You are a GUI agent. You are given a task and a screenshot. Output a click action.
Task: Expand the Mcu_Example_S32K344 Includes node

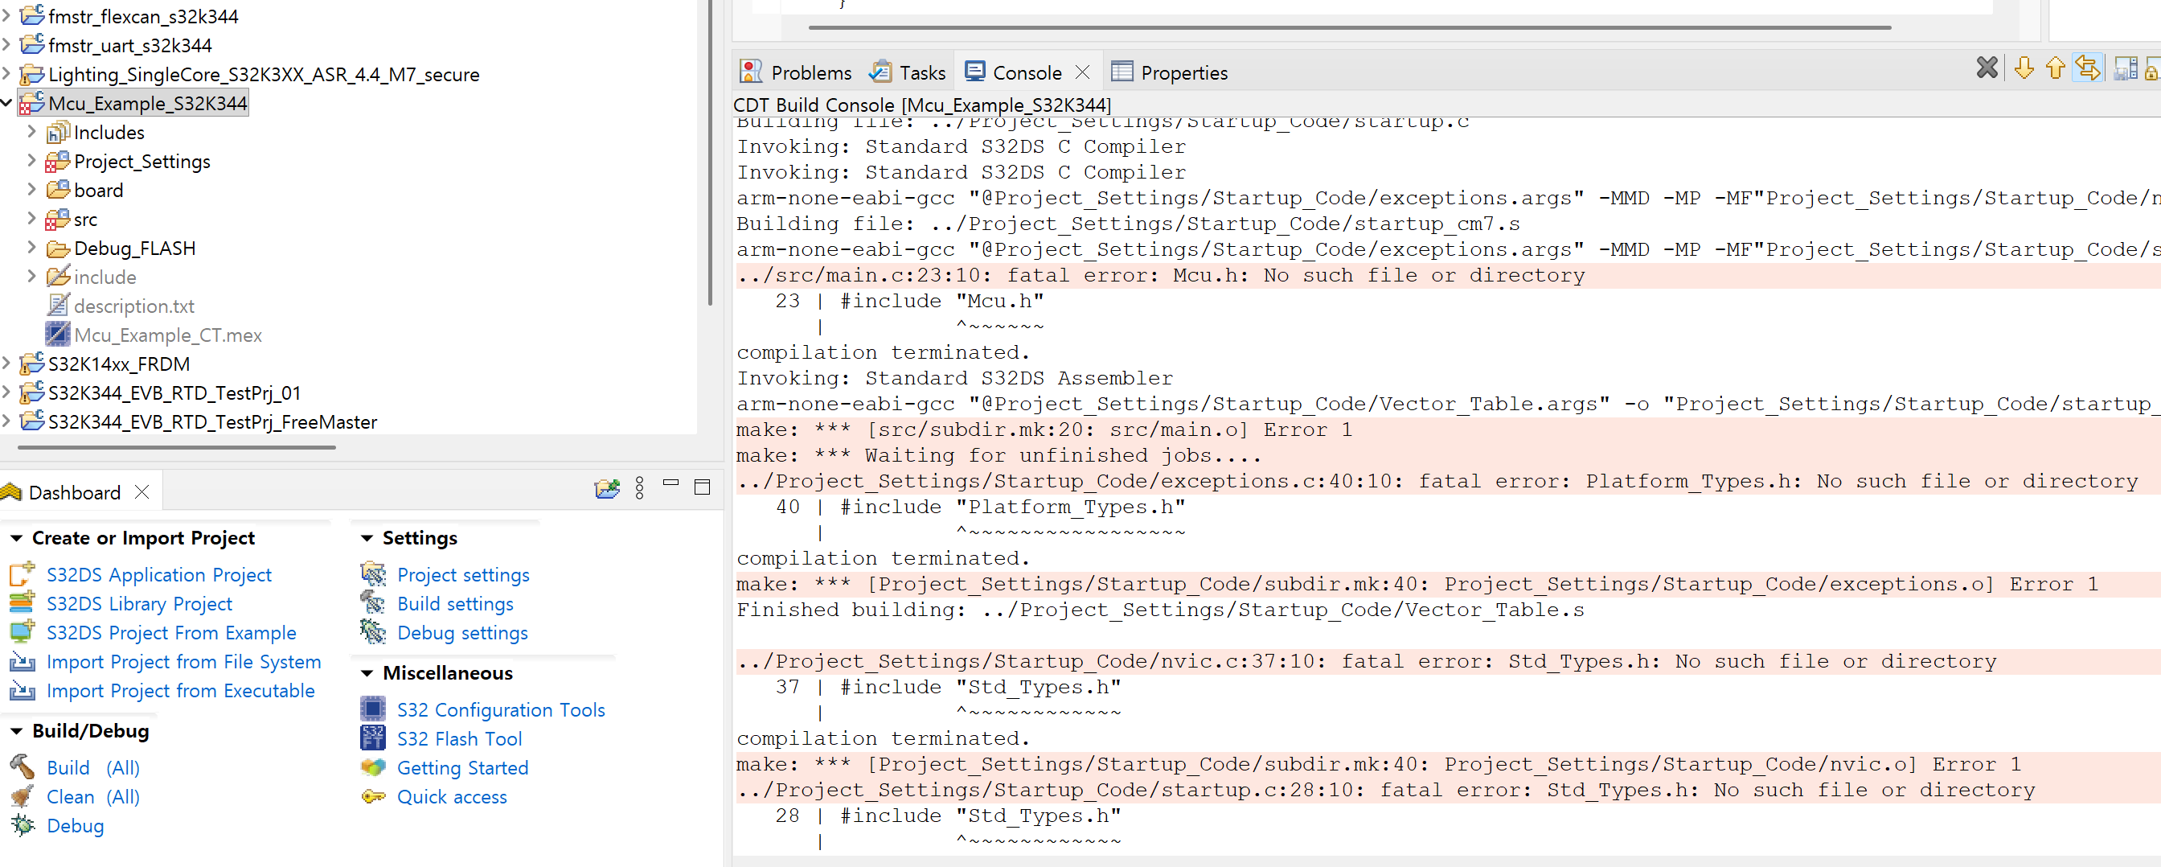click(32, 132)
